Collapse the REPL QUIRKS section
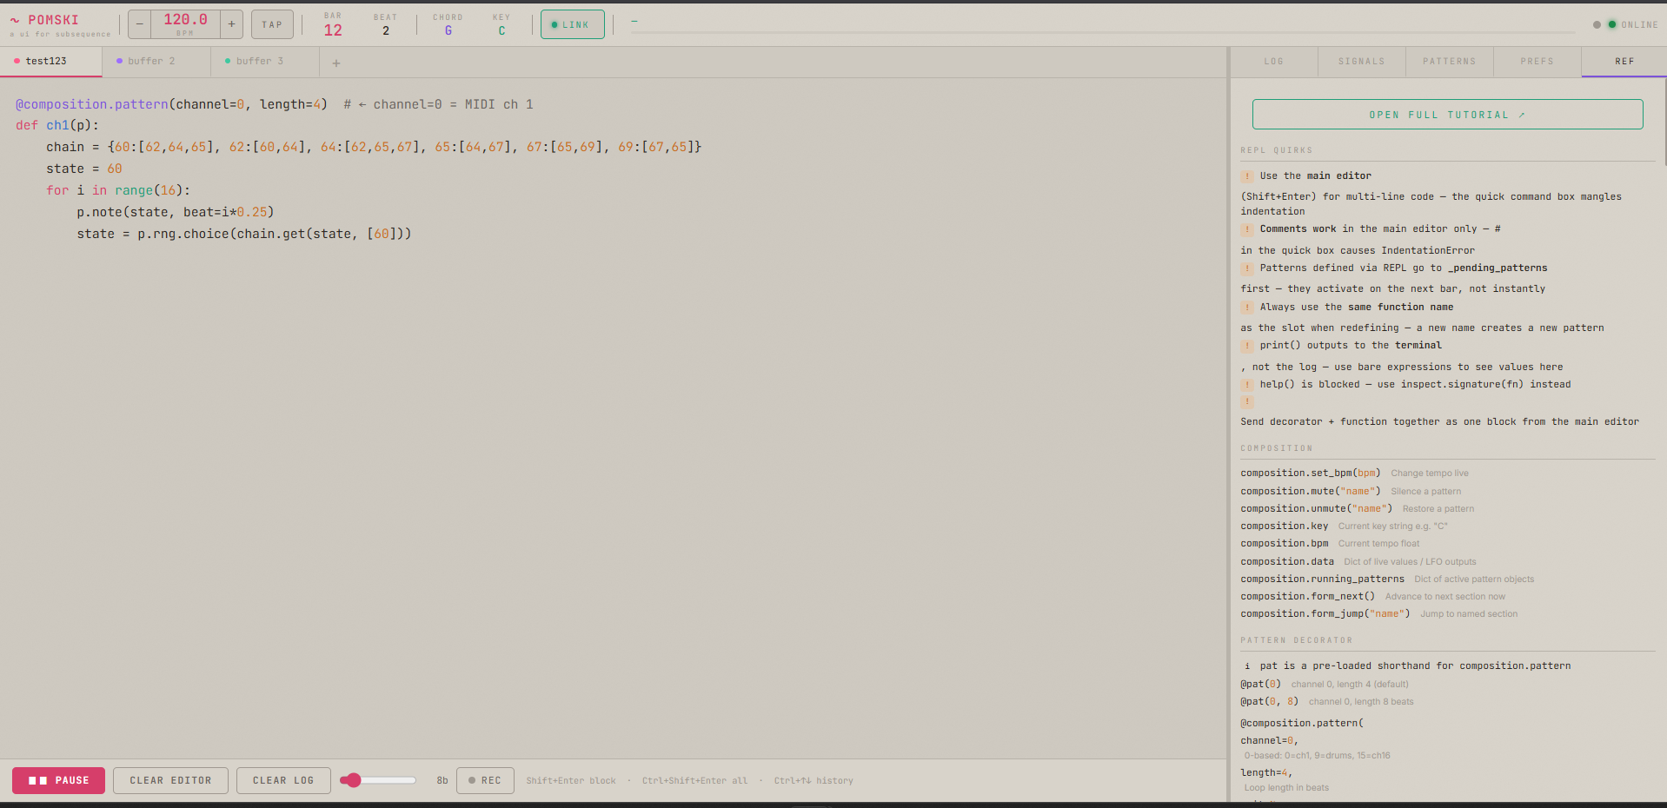This screenshot has width=1667, height=808. coord(1278,149)
